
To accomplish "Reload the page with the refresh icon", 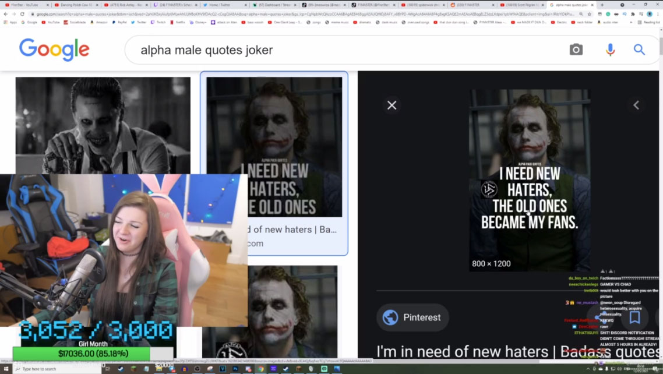I will (x=22, y=14).
